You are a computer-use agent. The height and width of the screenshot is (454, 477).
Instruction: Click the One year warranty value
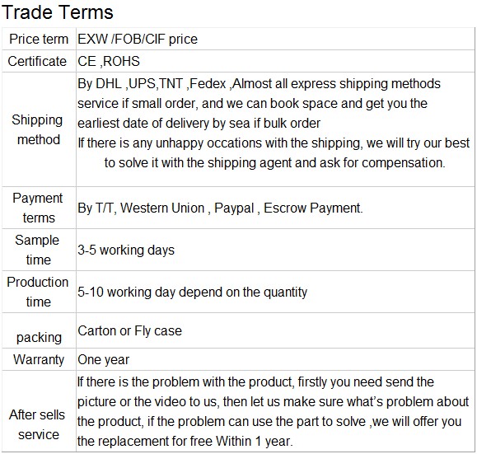(x=104, y=360)
